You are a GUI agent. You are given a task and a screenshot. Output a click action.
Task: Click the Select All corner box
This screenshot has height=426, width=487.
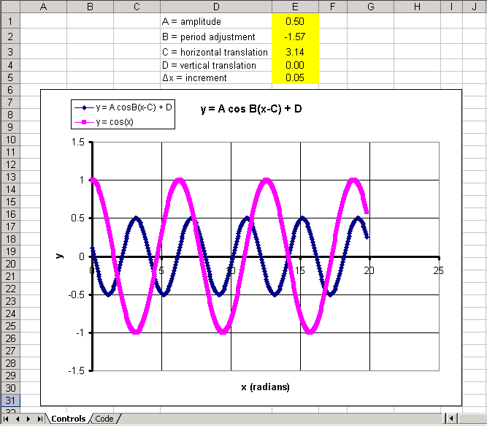click(x=9, y=7)
